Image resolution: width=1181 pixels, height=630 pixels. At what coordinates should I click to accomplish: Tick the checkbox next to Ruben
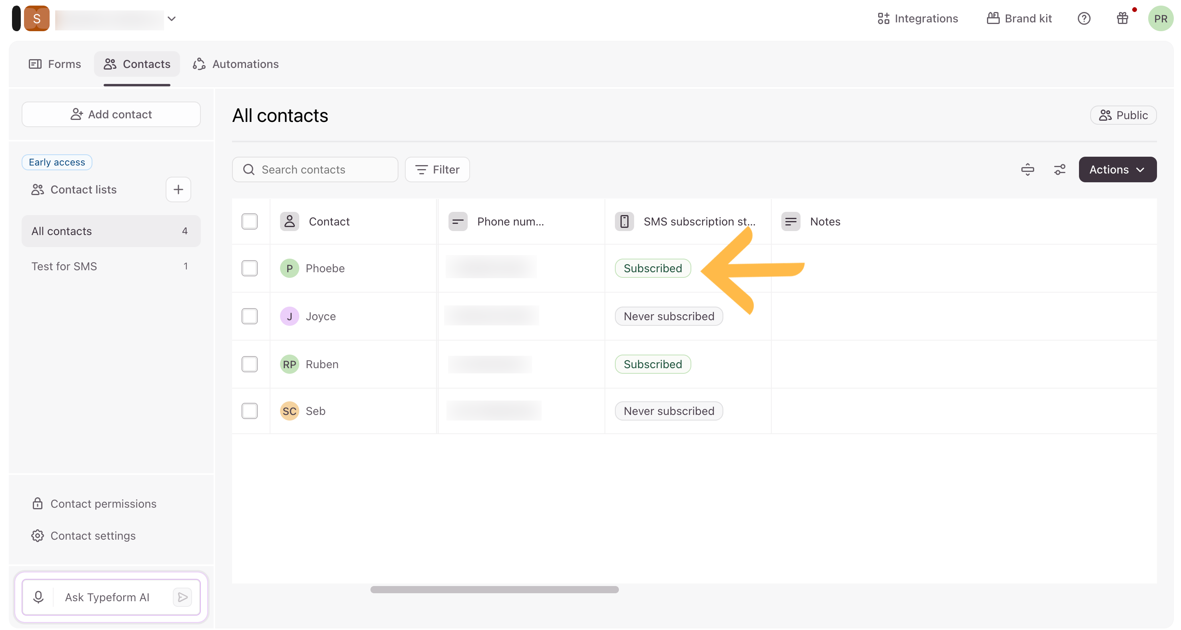pos(249,364)
